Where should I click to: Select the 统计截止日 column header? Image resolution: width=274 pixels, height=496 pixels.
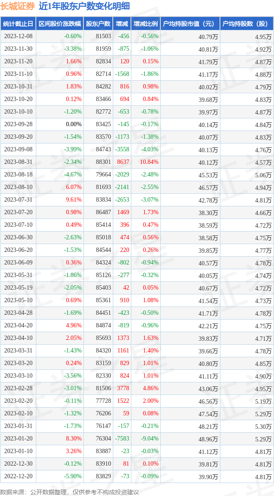coord(18,24)
